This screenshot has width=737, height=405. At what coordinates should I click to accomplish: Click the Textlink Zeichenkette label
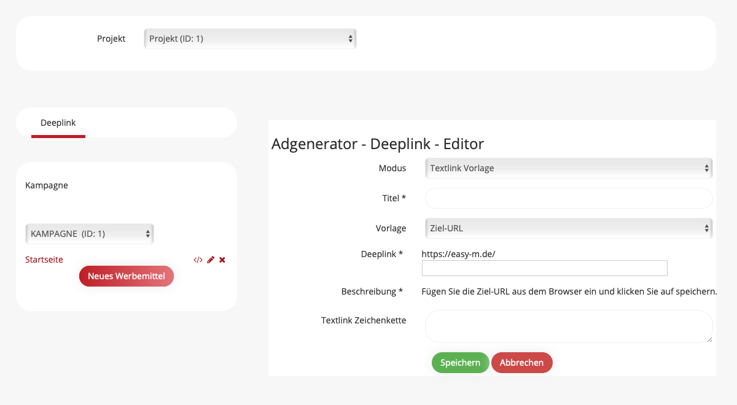pyautogui.click(x=363, y=320)
